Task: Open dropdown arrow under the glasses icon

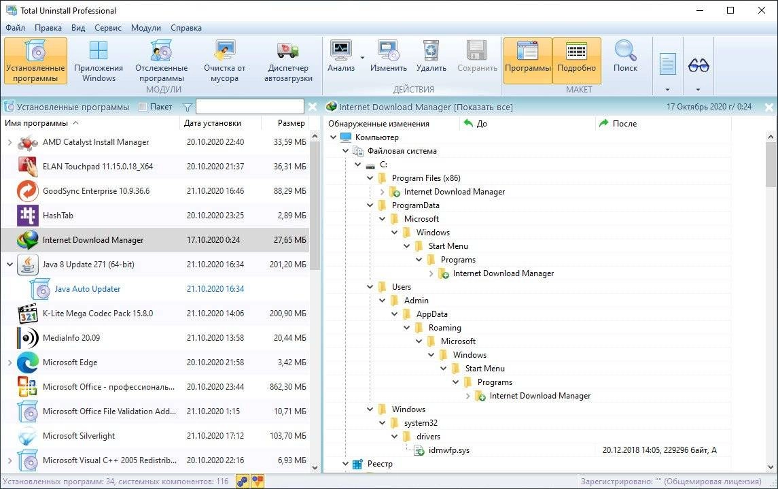Action: click(698, 90)
